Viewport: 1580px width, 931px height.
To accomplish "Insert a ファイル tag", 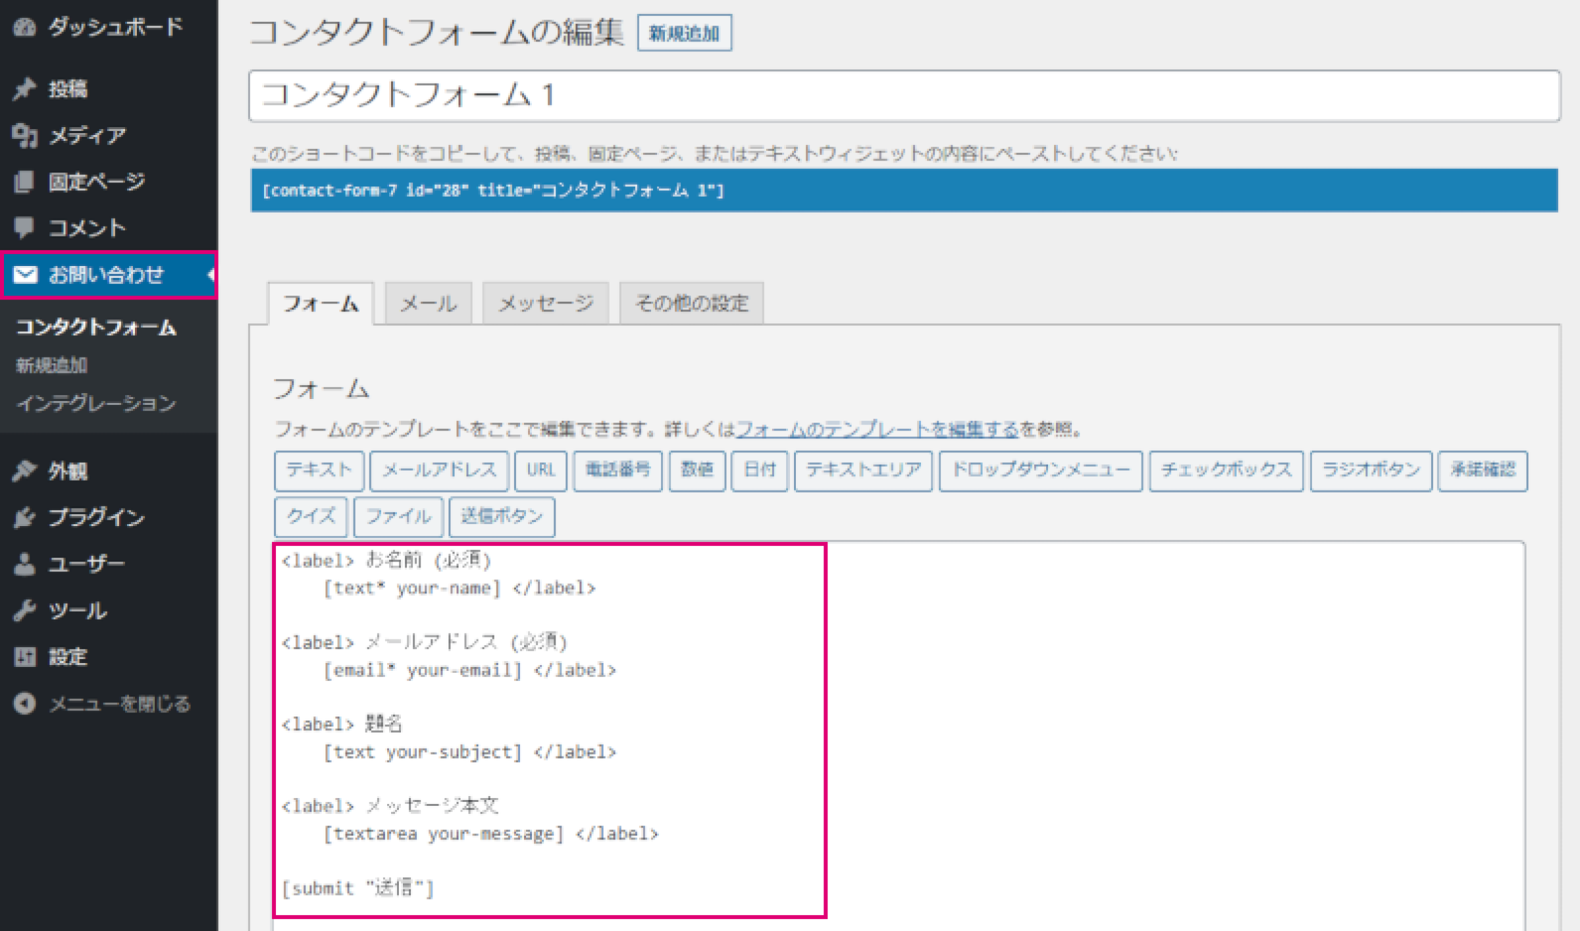I will pyautogui.click(x=398, y=516).
